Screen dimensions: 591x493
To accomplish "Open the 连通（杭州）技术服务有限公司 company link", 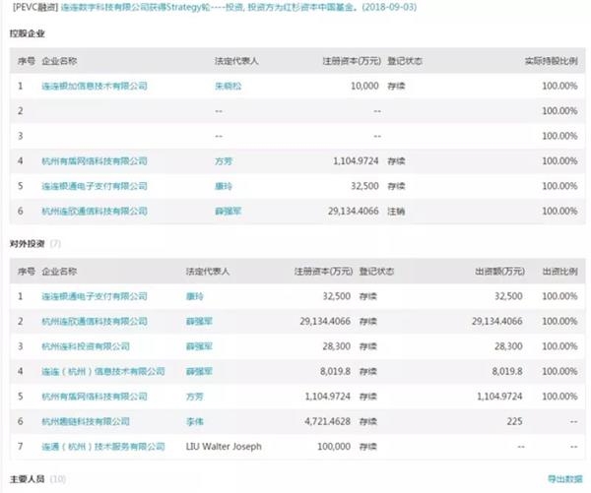I will point(103,447).
